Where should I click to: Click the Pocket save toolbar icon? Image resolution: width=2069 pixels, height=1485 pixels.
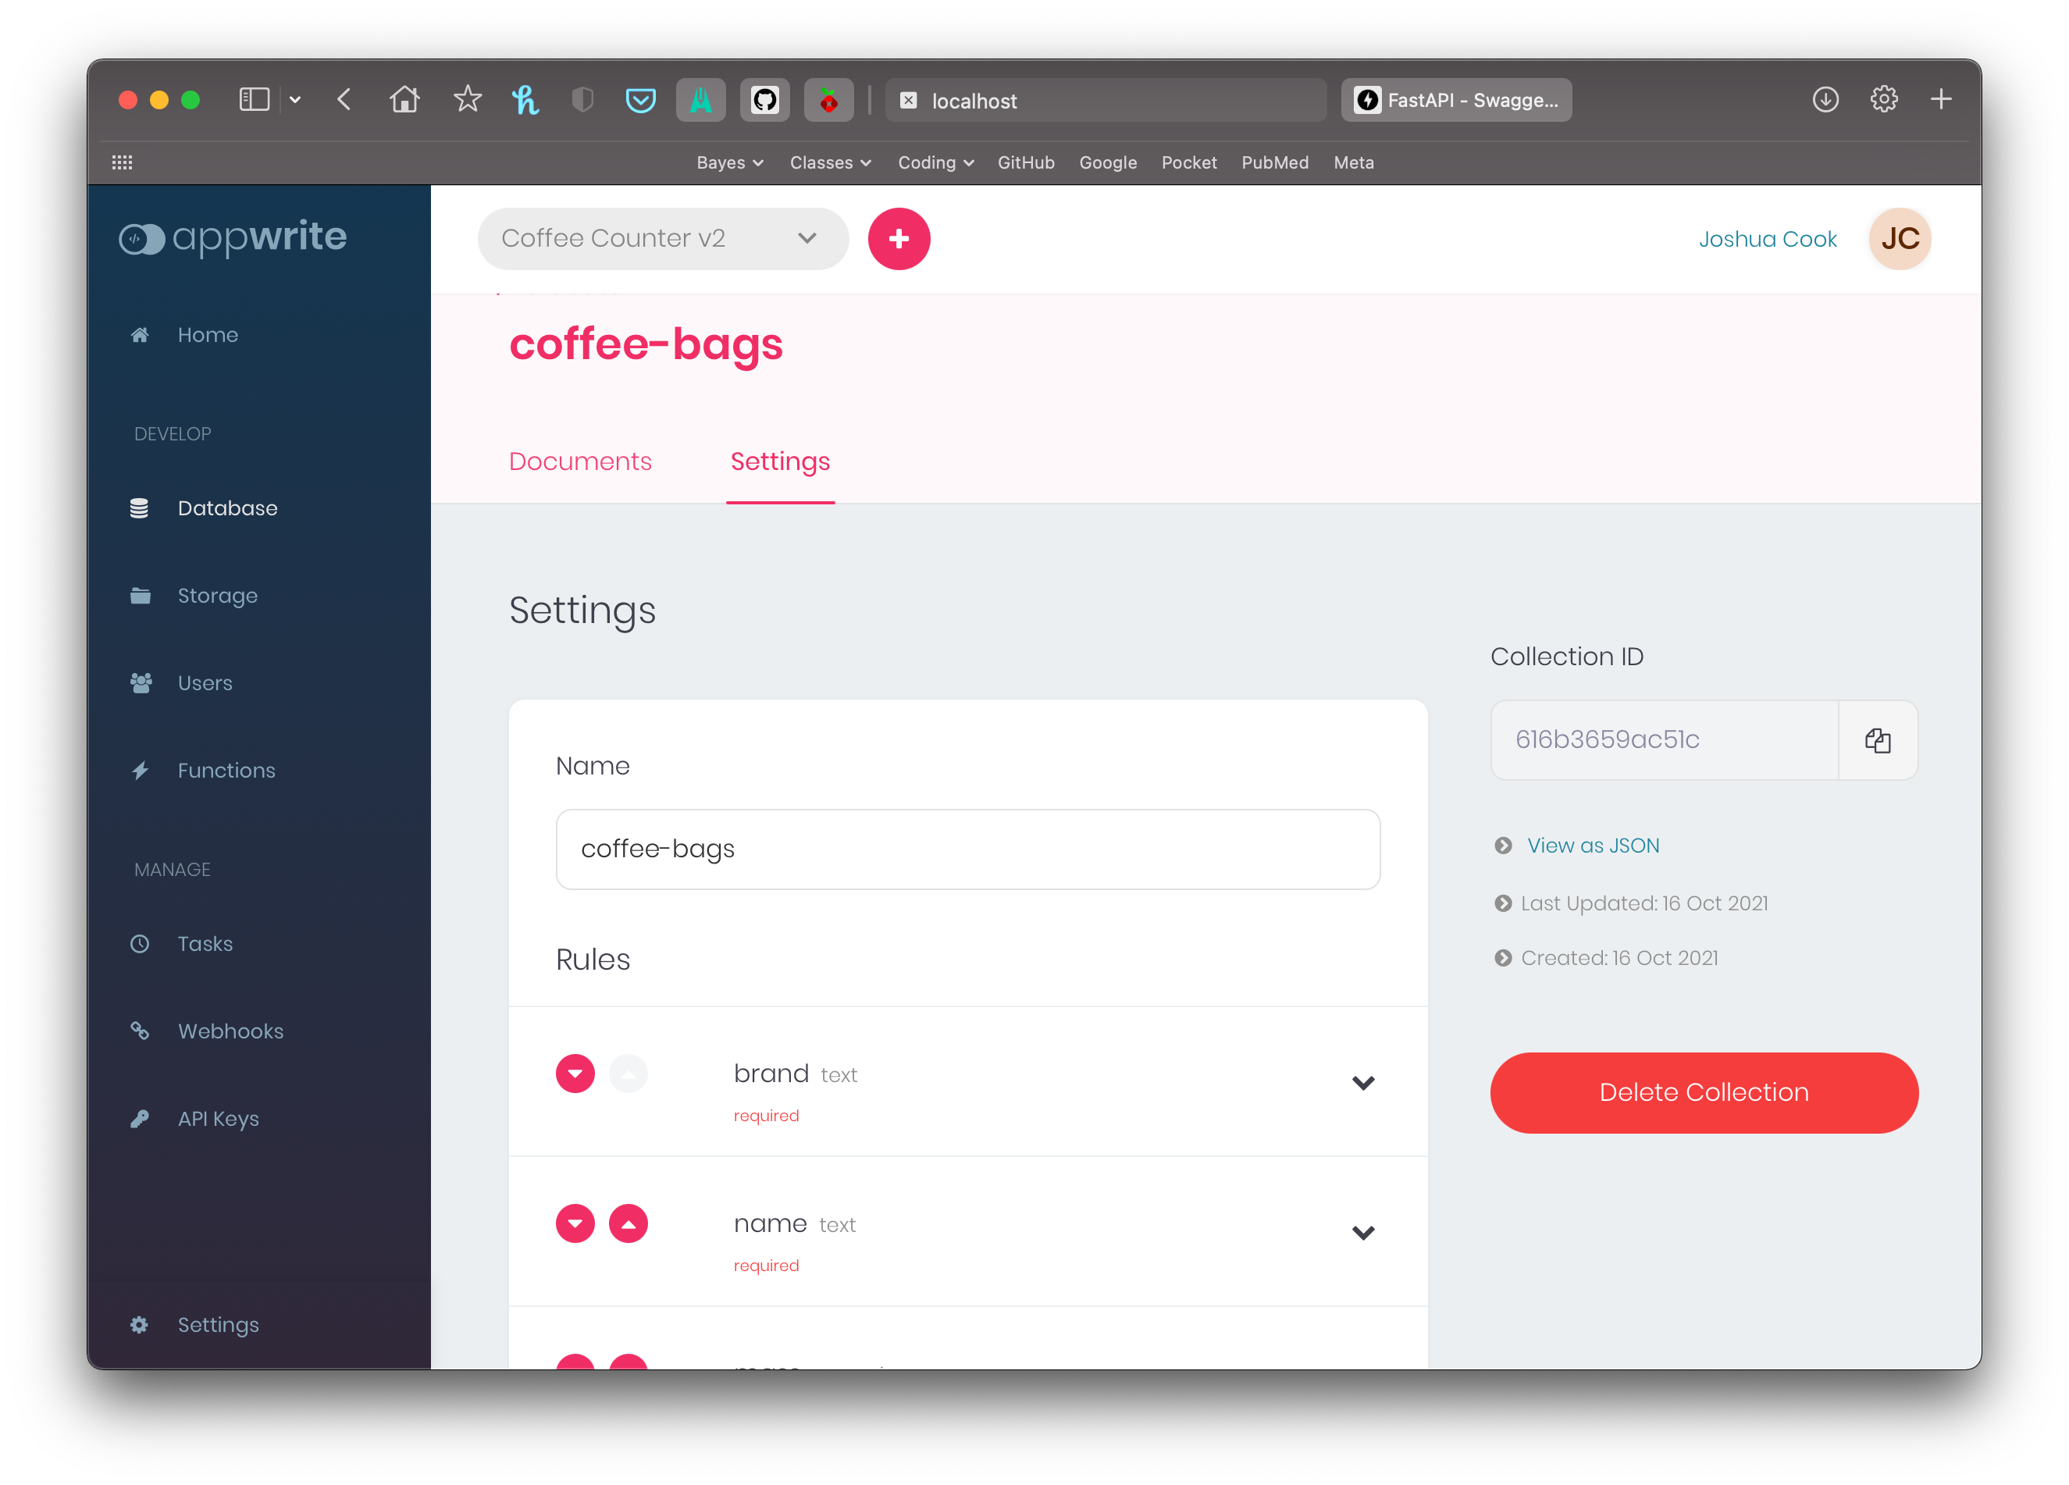point(640,101)
